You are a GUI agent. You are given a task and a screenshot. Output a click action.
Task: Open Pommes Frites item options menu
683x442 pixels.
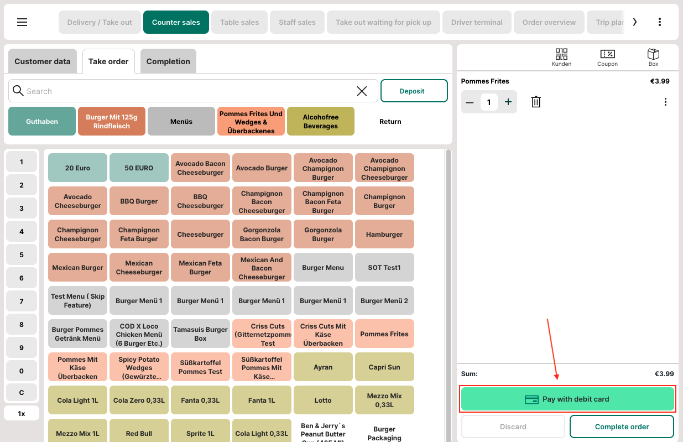(x=665, y=102)
